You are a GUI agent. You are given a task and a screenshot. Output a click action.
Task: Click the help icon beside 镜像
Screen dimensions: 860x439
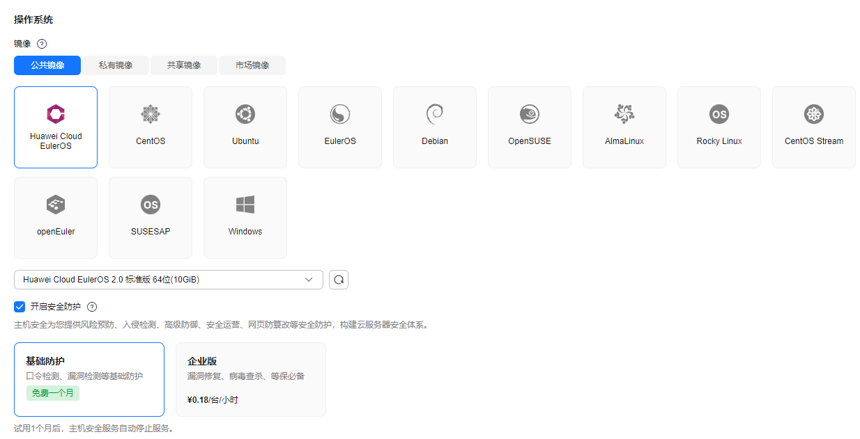point(42,43)
